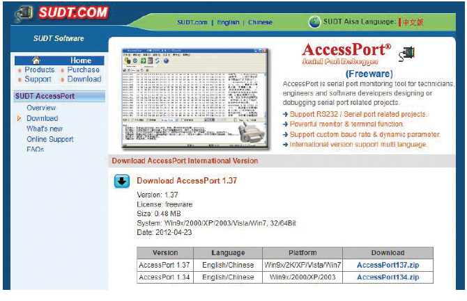The height and width of the screenshot is (301, 467).
Task: Click the SUDT.COM logo
Action: (73, 13)
